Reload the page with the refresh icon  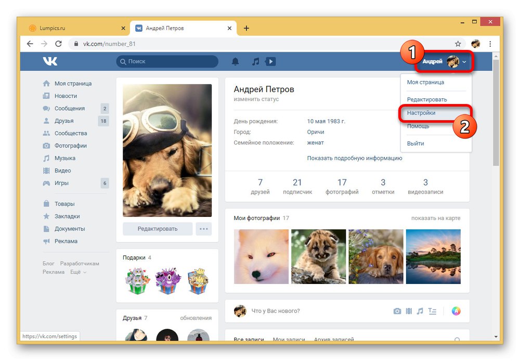58,44
